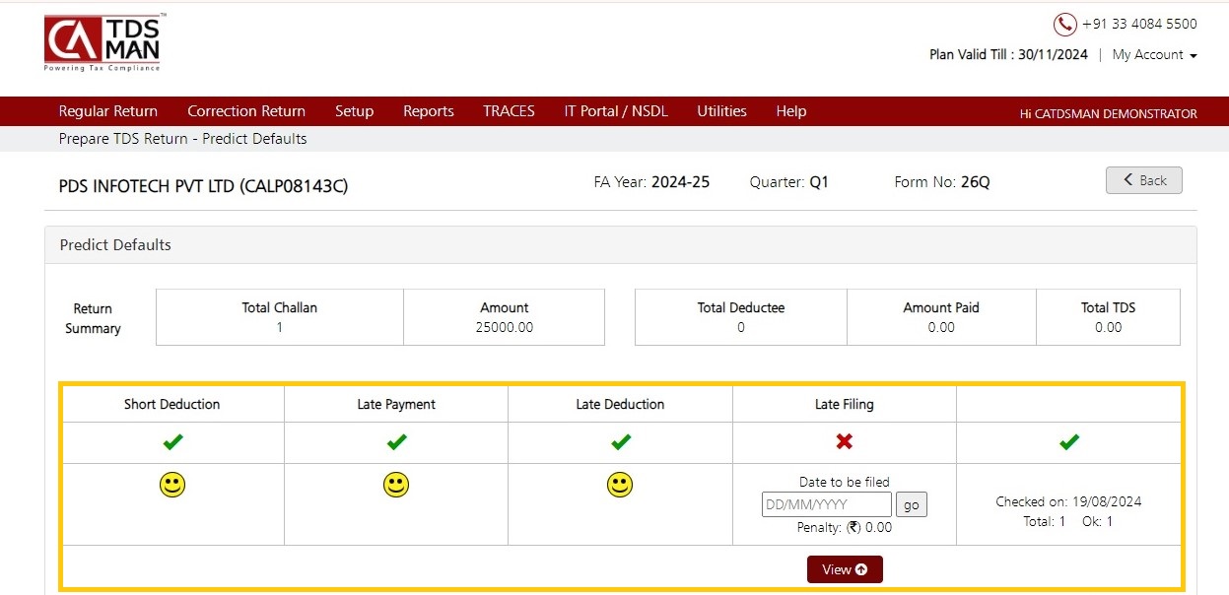Click the Total TDS cell
Screen dimensions: 1229x595
pos(1108,317)
